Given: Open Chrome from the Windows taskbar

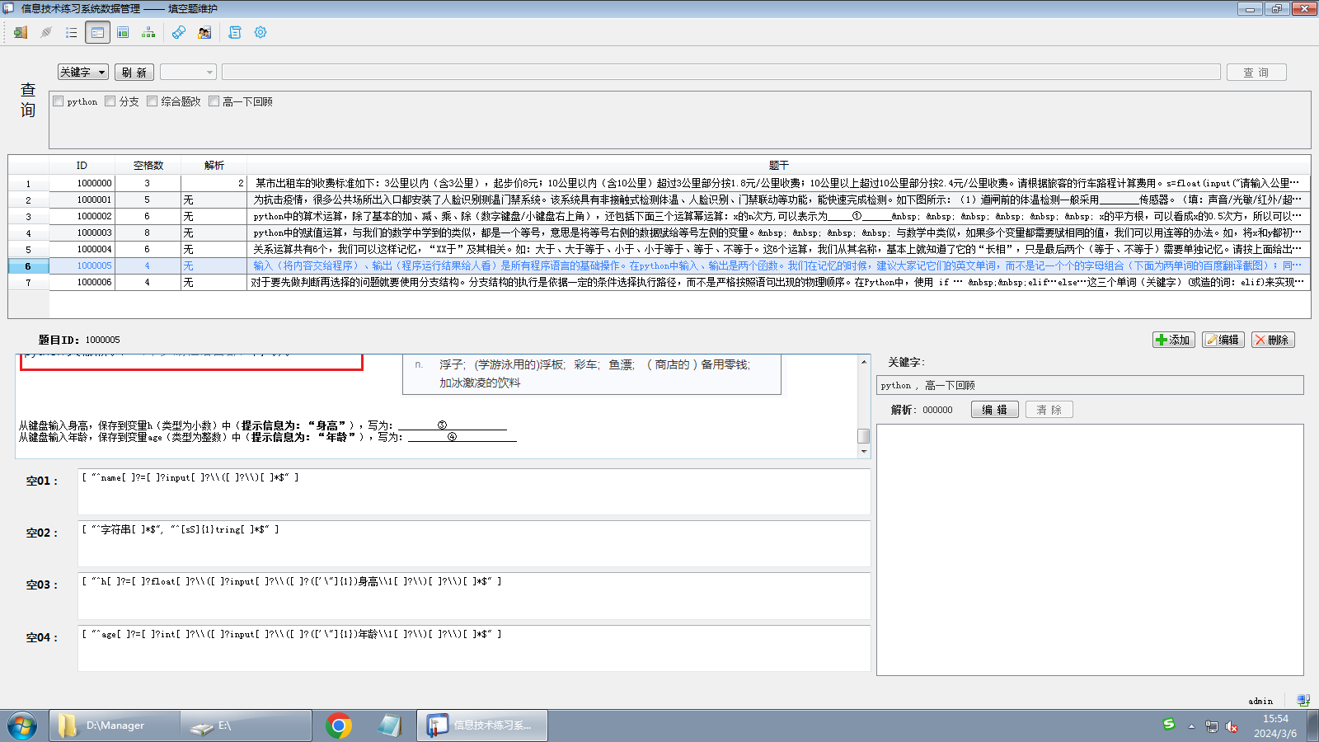Looking at the screenshot, I should click(x=339, y=726).
